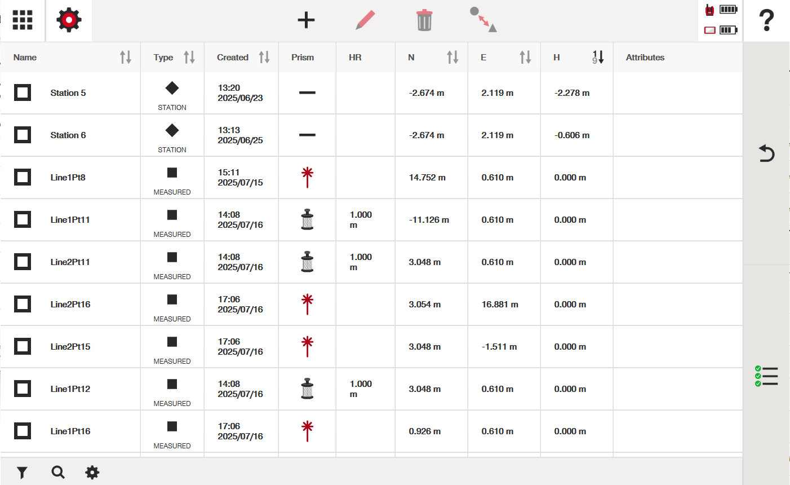This screenshot has width=790, height=485.
Task: Sort points by Created date arrows
Action: pyautogui.click(x=264, y=57)
